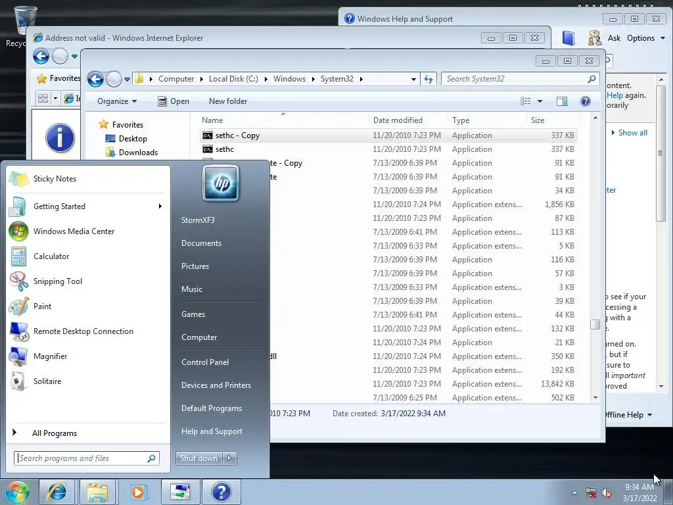Click Explorer help question mark icon
This screenshot has height=505, width=673.
[585, 101]
